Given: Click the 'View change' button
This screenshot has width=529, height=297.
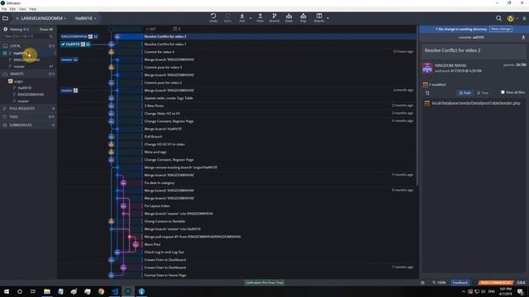Looking at the screenshot, I should [x=501, y=29].
